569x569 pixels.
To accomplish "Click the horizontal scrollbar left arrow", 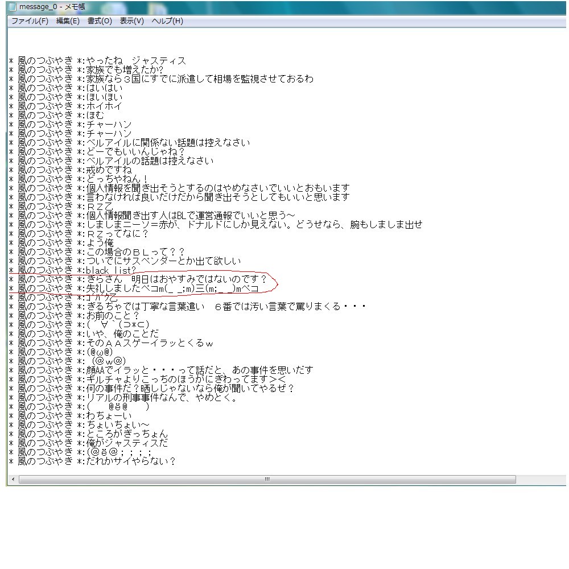I will pos(13,480).
